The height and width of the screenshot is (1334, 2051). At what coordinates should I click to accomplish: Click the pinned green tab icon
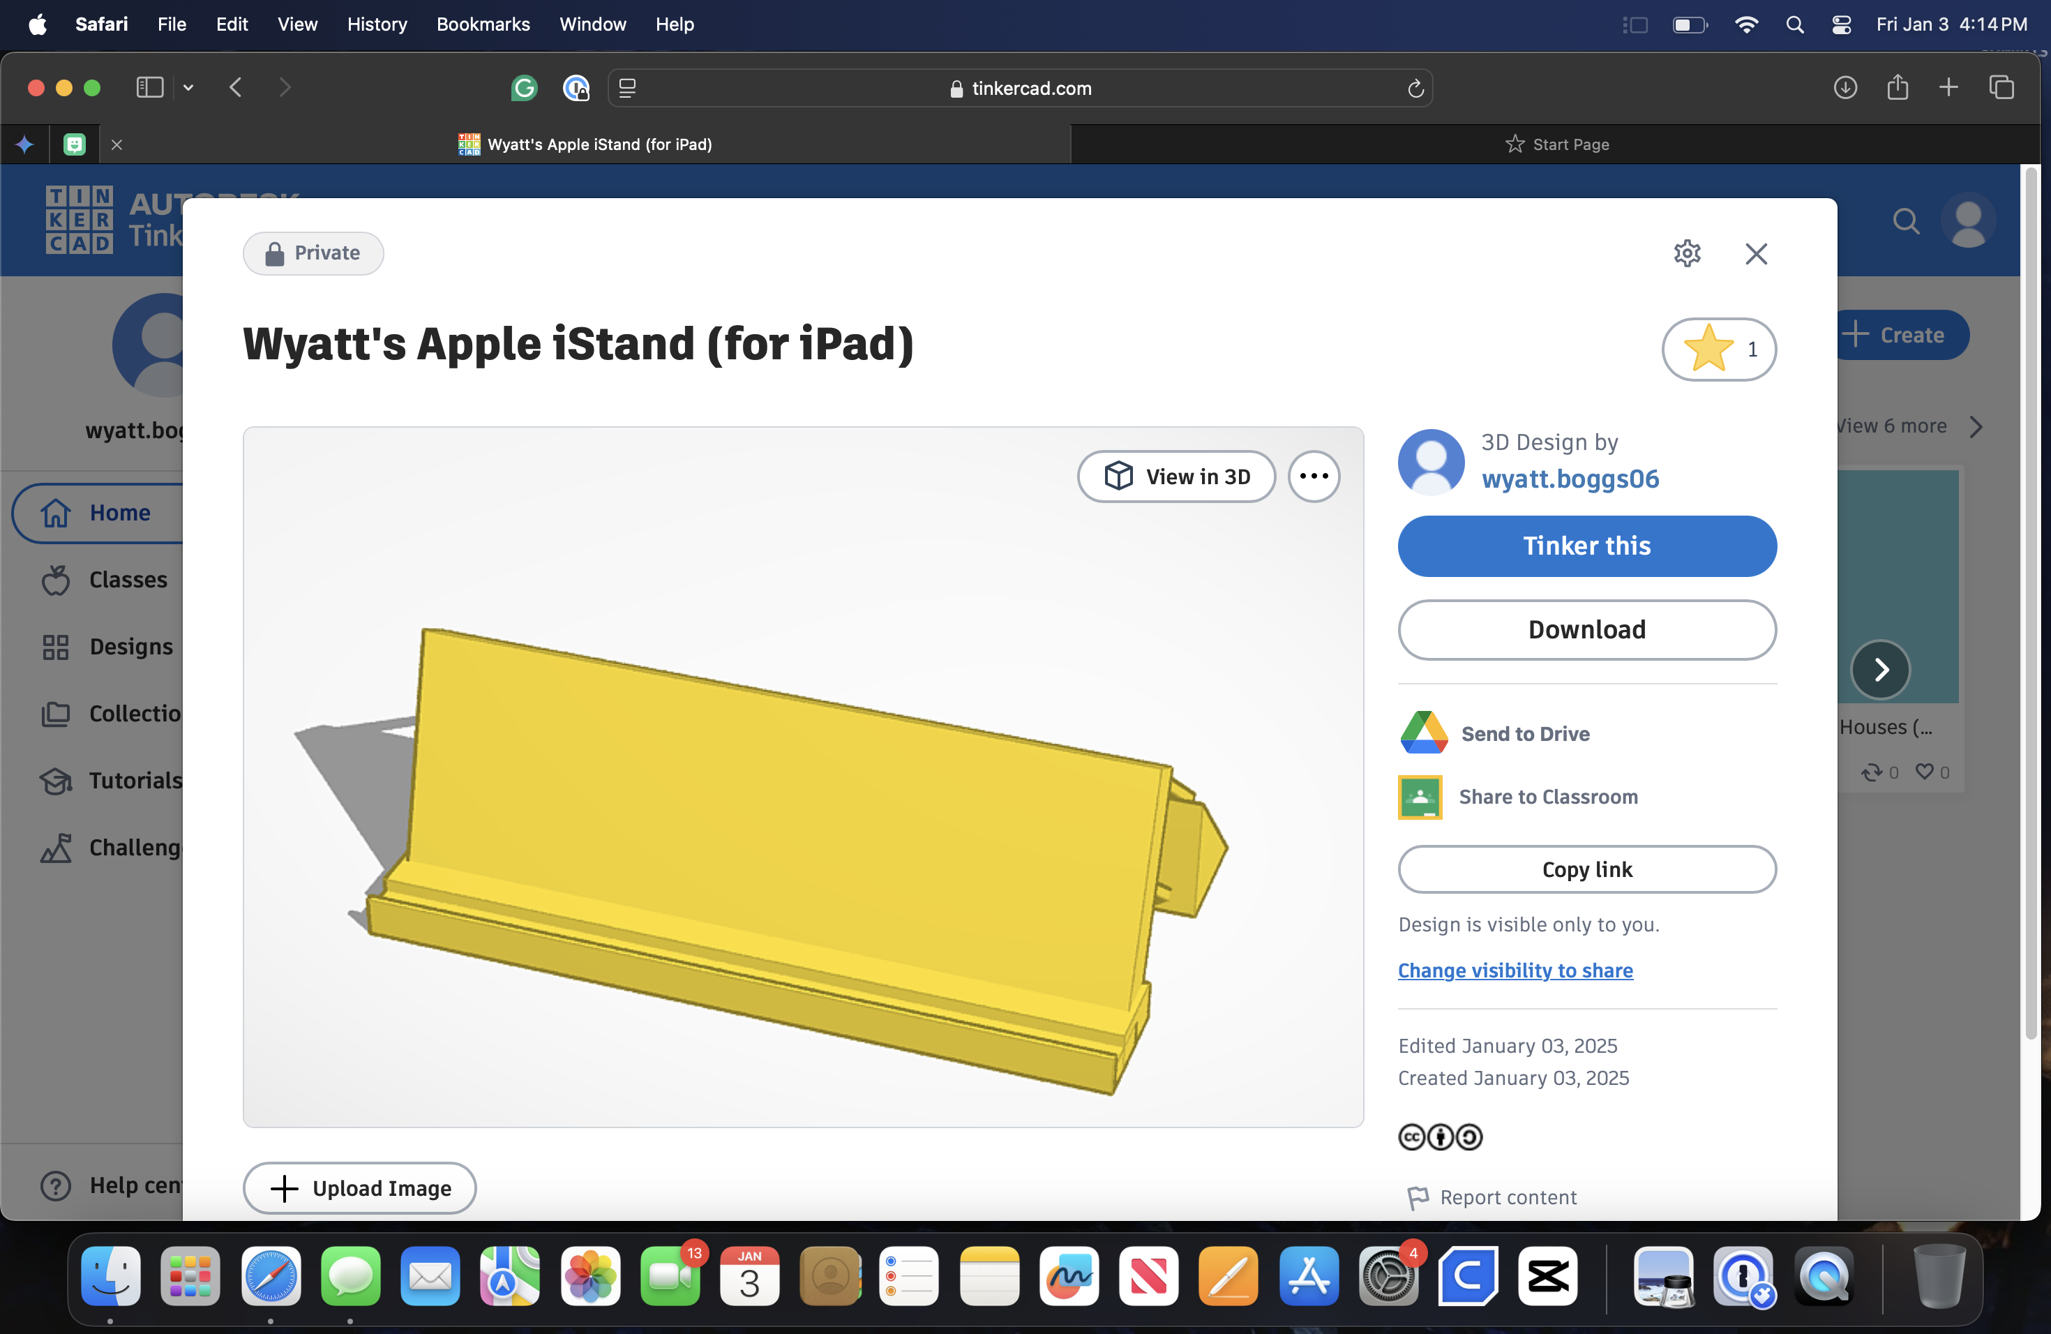point(75,144)
